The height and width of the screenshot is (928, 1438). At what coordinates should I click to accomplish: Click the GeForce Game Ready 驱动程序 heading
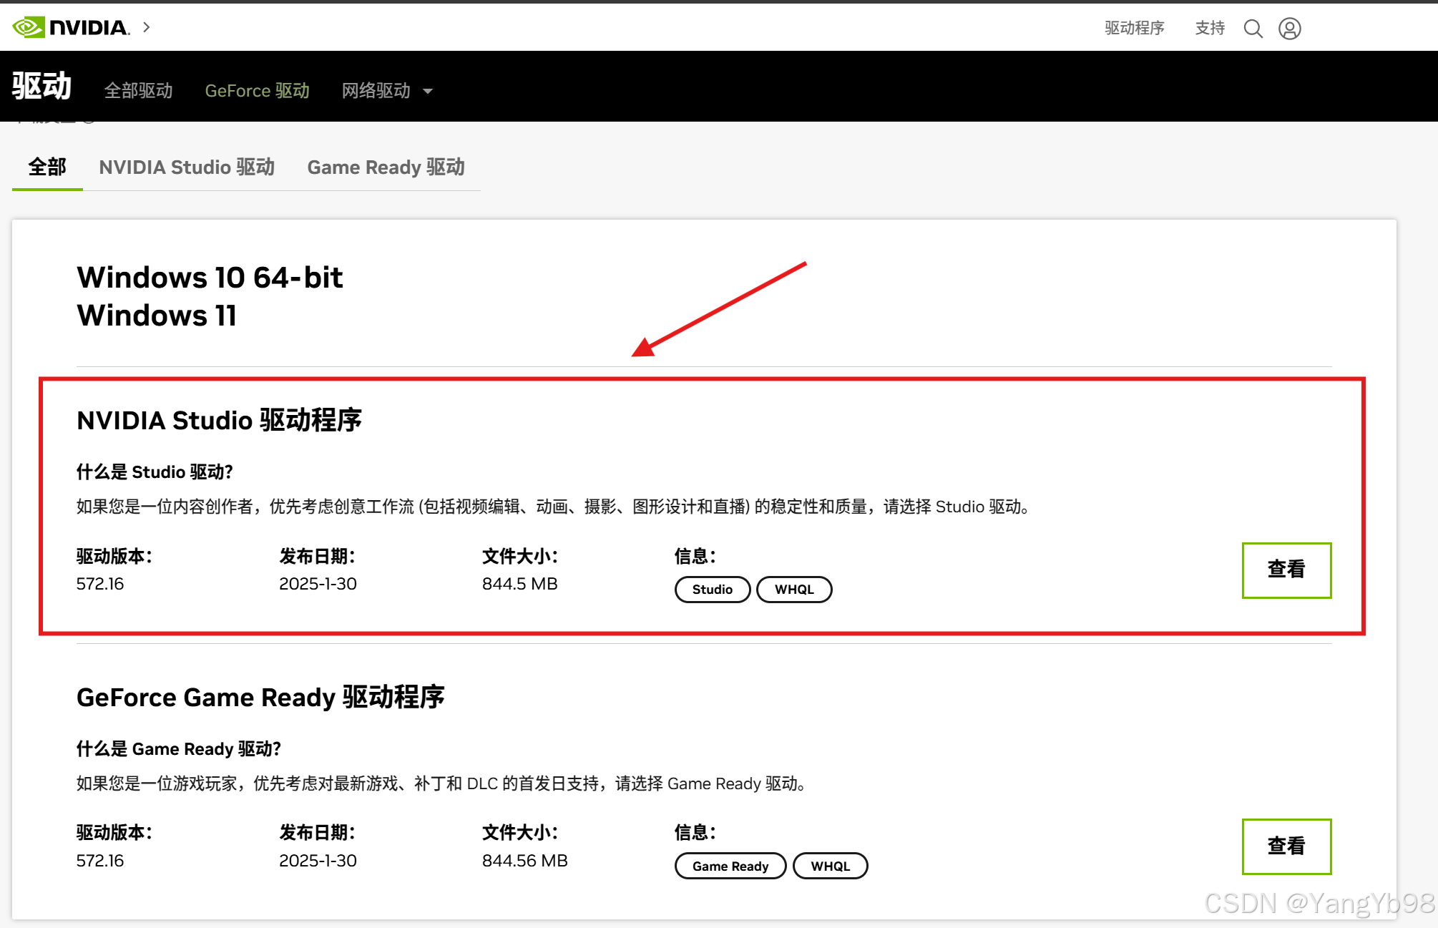click(260, 697)
